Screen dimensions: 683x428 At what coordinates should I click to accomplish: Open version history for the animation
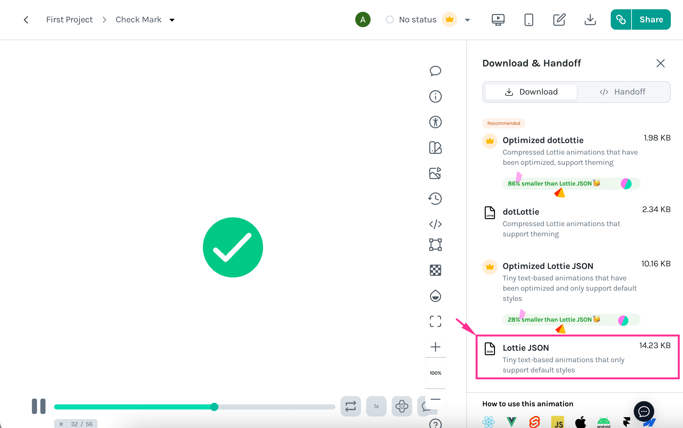(x=436, y=199)
